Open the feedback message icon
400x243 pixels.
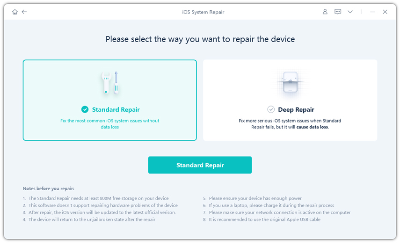pyautogui.click(x=338, y=12)
